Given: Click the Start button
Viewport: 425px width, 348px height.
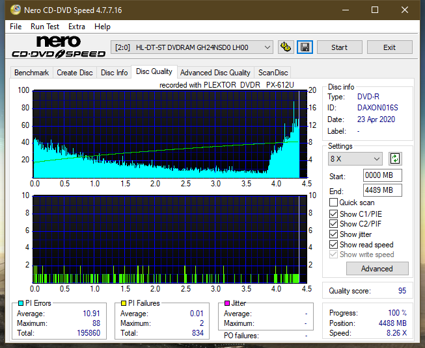Looking at the screenshot, I should (339, 47).
